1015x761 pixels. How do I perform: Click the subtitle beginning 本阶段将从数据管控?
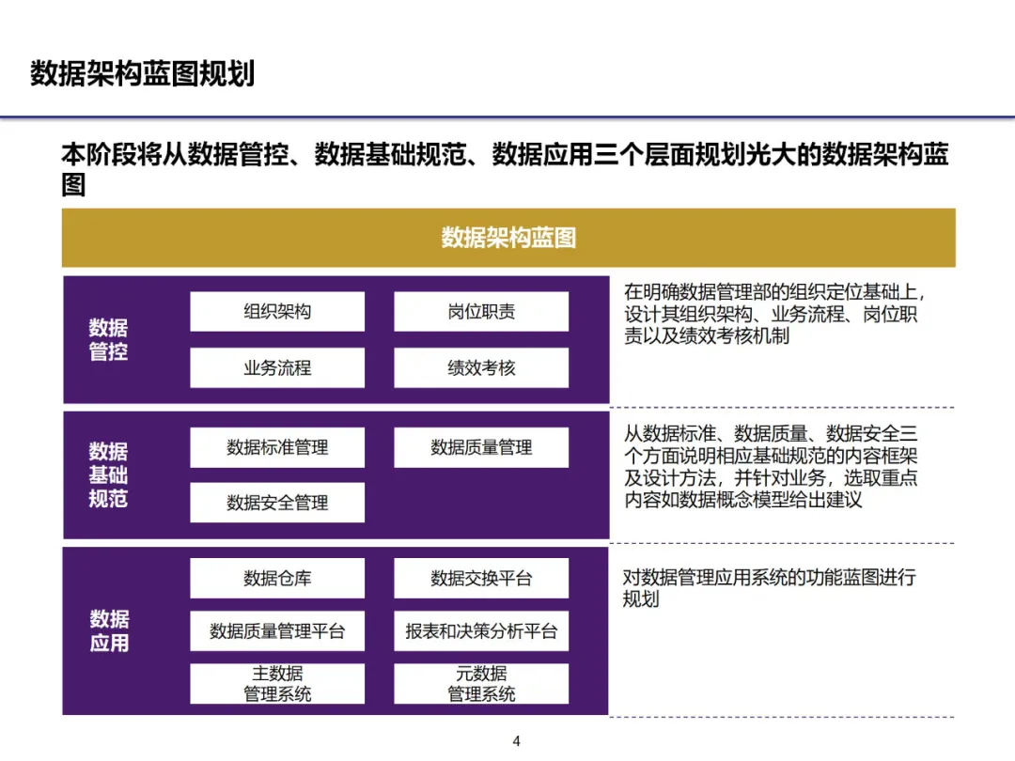coord(505,169)
